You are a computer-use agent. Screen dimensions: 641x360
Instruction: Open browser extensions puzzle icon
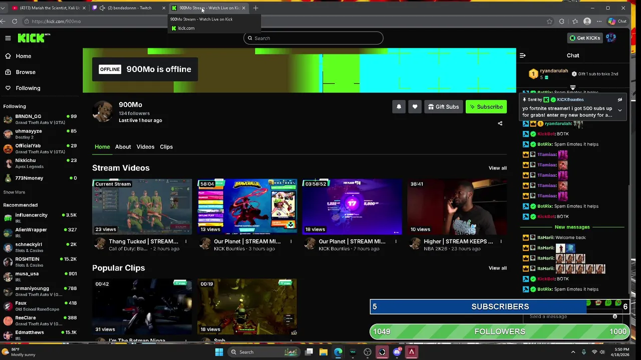coord(562,21)
